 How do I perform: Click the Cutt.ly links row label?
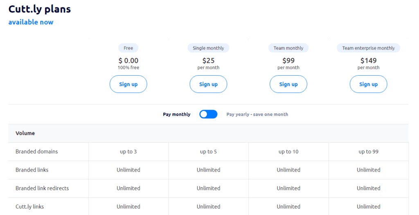pyautogui.click(x=30, y=207)
